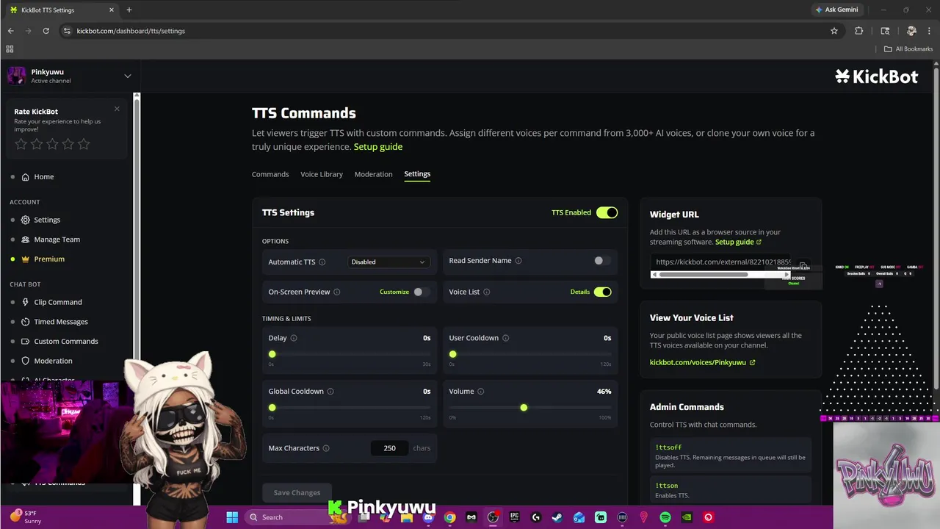
Task: Toggle the TTS Enabled switch
Action: coord(607,213)
